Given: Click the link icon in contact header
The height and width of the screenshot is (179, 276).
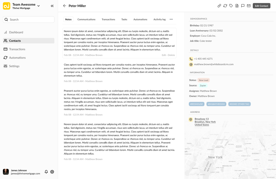Looking at the screenshot, I should point(219,6).
